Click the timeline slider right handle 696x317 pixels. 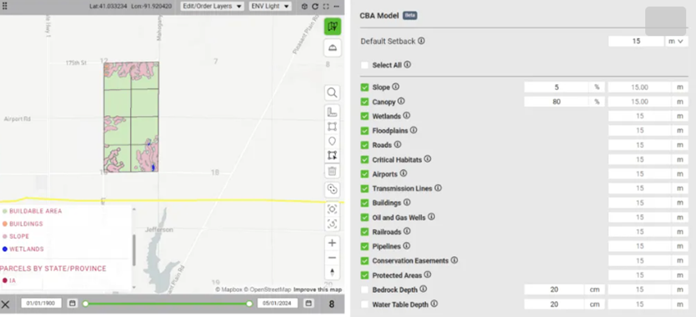pyautogui.click(x=249, y=304)
